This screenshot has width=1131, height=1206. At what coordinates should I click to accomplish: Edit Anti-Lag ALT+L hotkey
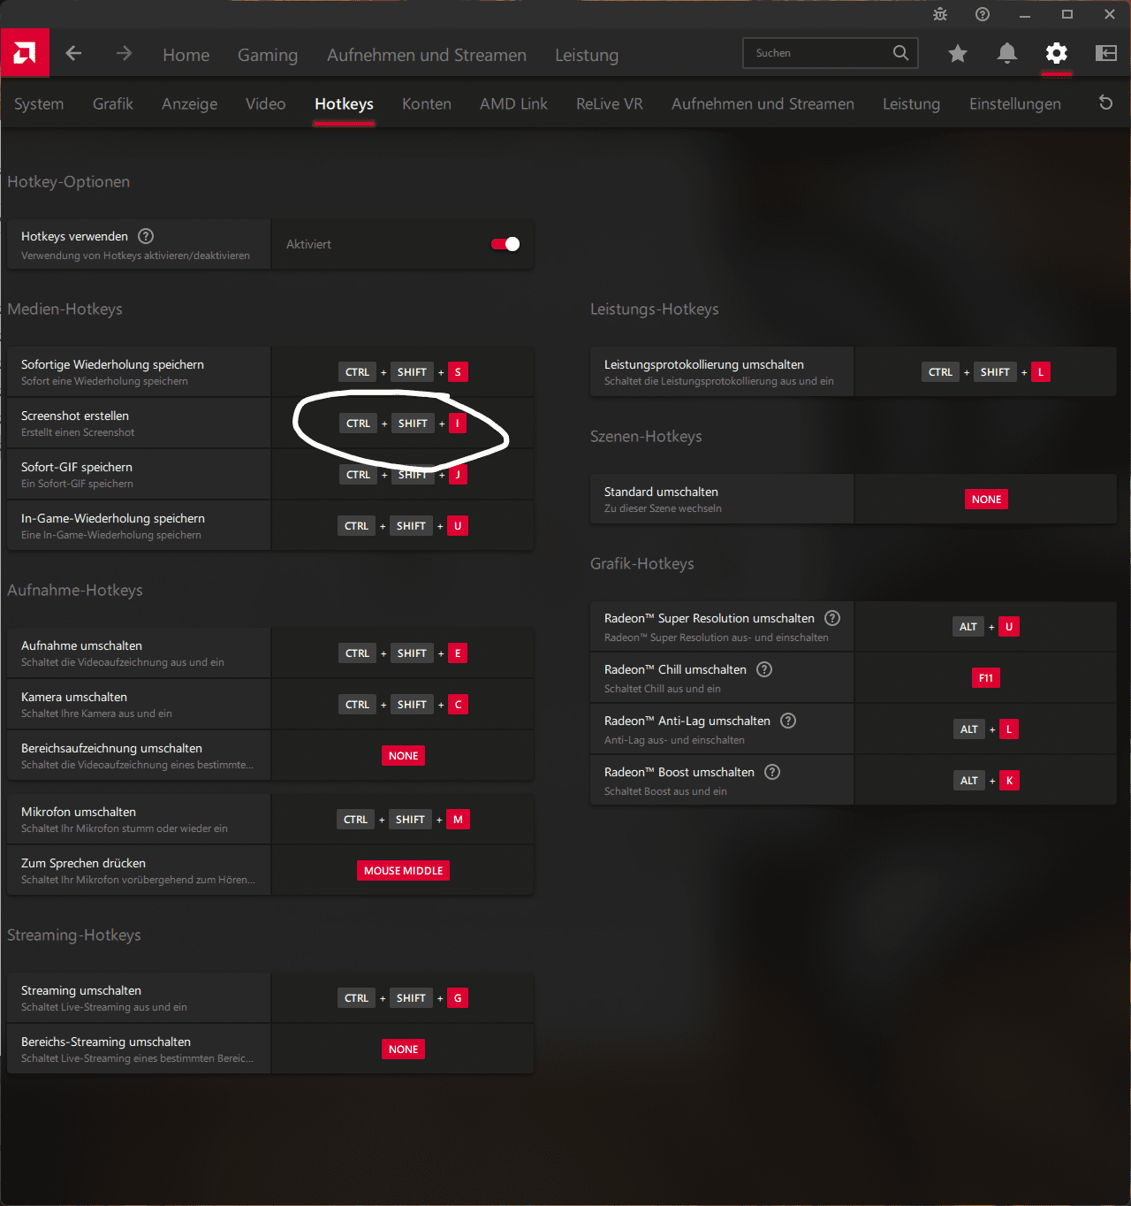pos(986,729)
